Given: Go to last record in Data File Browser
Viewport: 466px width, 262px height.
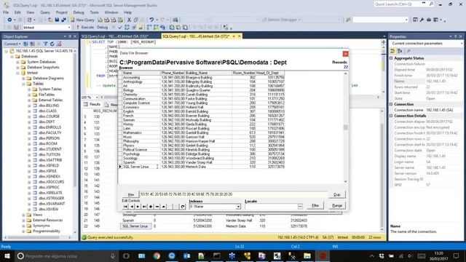Looking at the screenshot, I should click(x=144, y=207).
